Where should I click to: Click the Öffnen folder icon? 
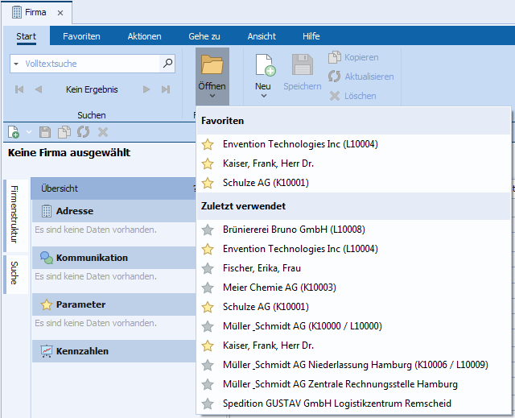[212, 64]
